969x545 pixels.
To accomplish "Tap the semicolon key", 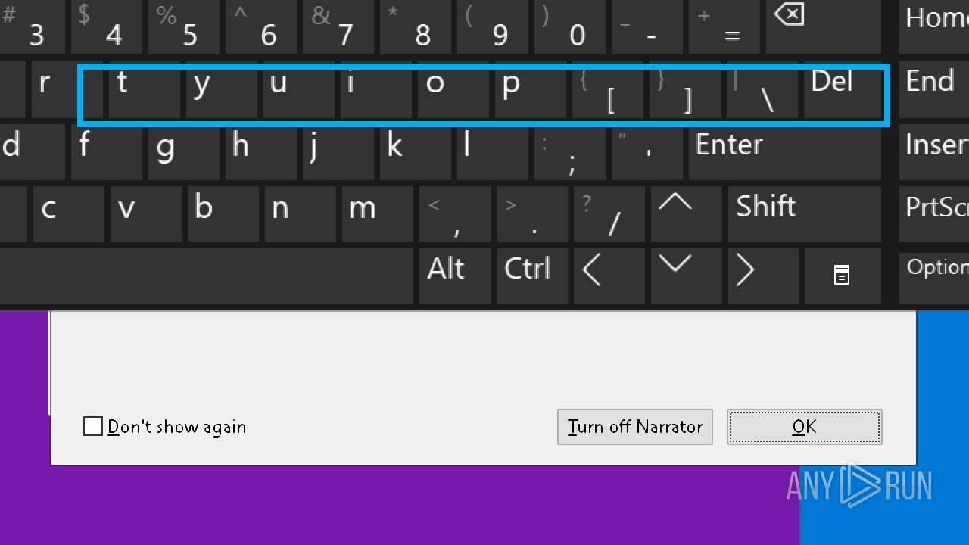I will click(x=569, y=152).
